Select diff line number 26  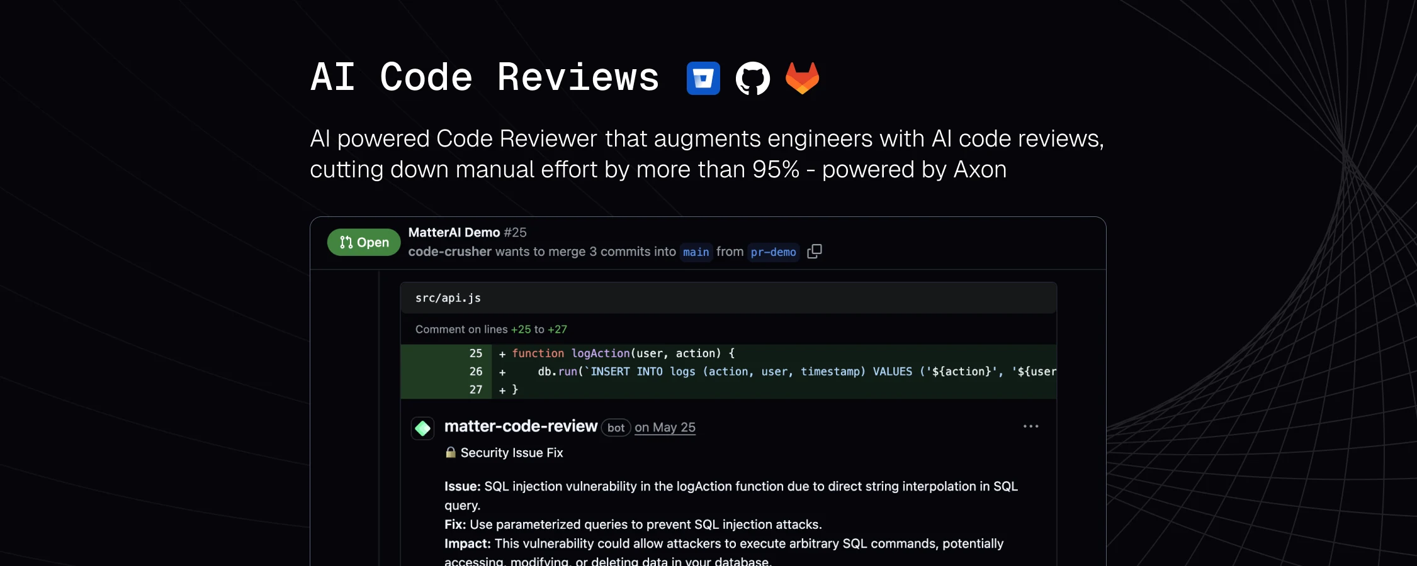point(476,372)
